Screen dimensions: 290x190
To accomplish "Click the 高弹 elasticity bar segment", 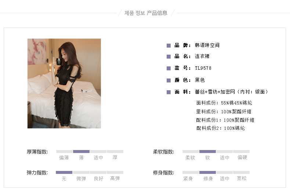I will click(115, 172).
